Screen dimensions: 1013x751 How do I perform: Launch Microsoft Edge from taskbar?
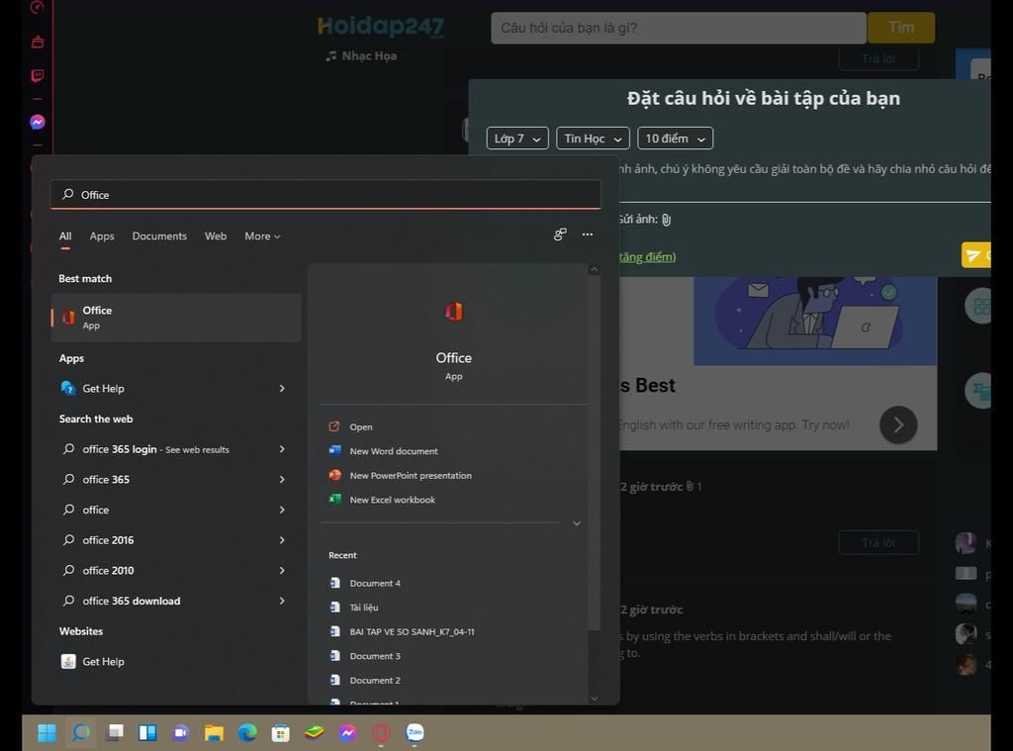point(247,732)
